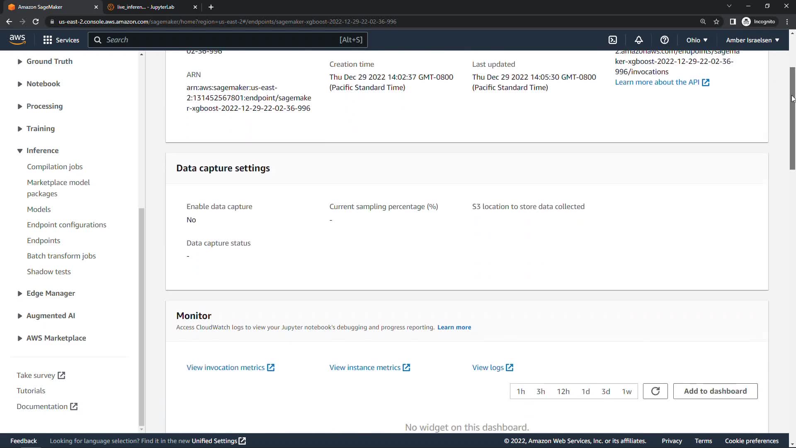Click the AWS logo home icon
The height and width of the screenshot is (448, 796).
17,39
